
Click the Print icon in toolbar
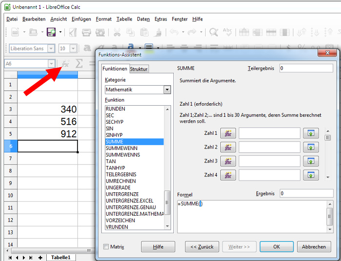[x=86, y=32]
